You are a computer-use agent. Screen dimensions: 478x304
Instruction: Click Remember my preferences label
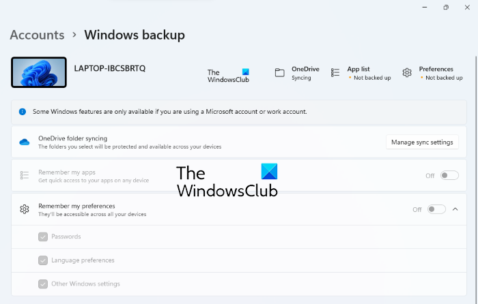(76, 206)
